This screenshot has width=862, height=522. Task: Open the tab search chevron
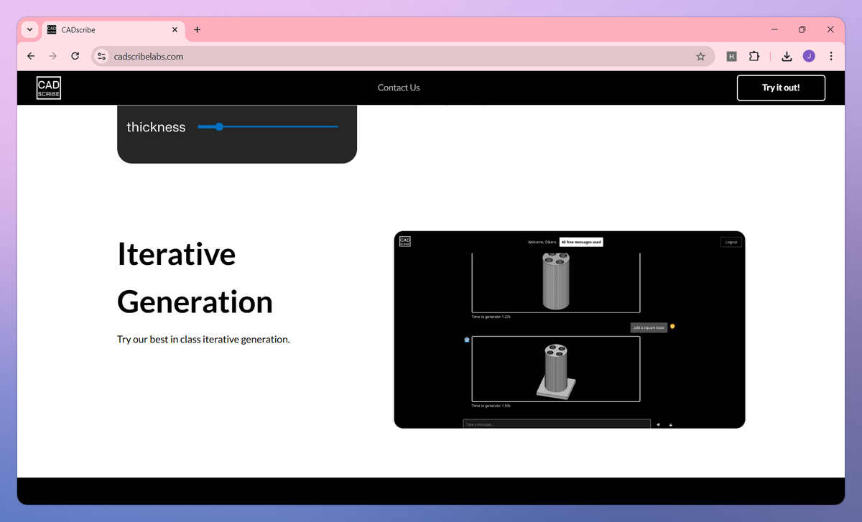point(29,29)
